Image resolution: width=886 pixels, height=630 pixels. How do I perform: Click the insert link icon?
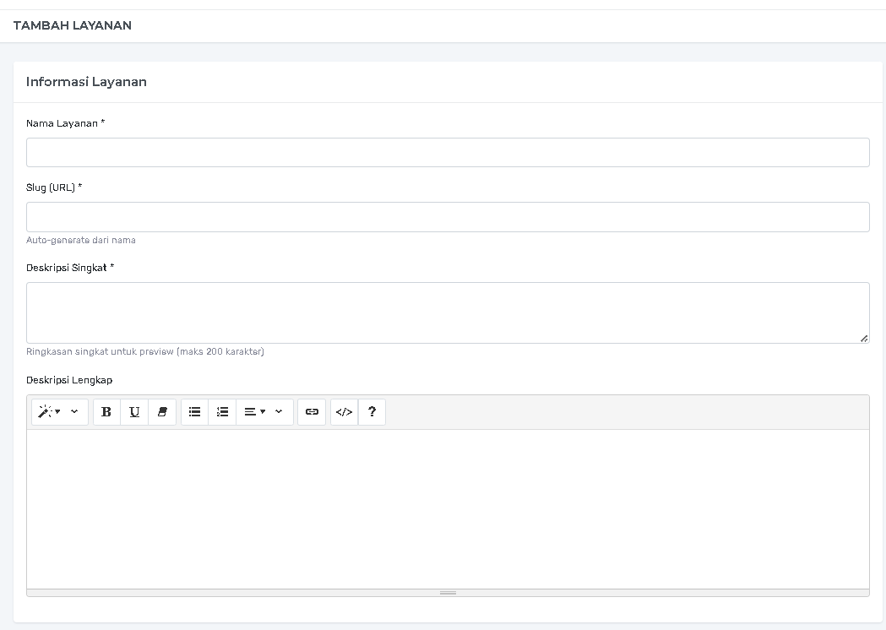click(x=312, y=412)
